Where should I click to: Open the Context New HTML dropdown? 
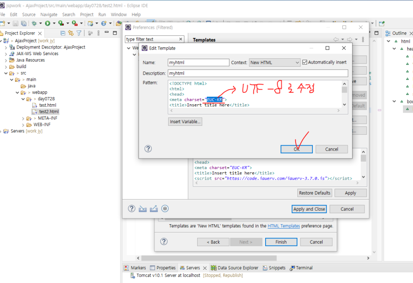coord(274,62)
